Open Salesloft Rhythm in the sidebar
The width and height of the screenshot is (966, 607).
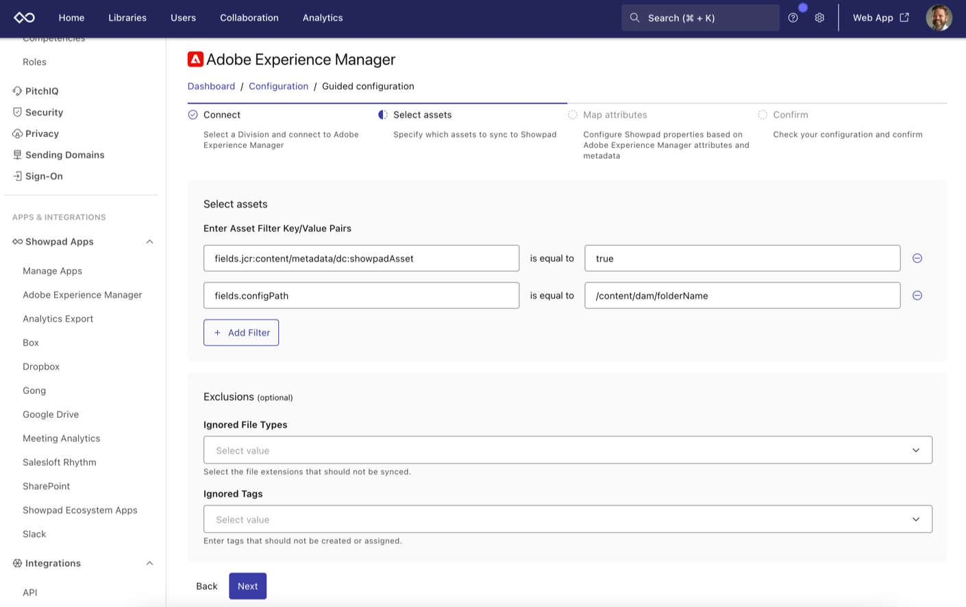(60, 462)
